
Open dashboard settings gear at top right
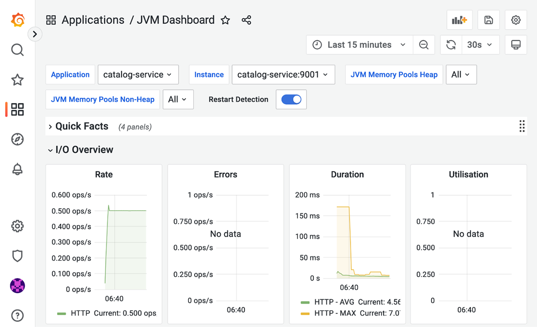(516, 20)
